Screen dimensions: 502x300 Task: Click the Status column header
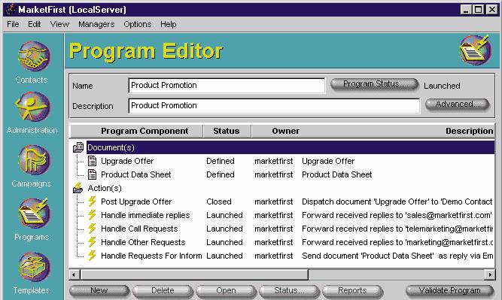point(227,131)
